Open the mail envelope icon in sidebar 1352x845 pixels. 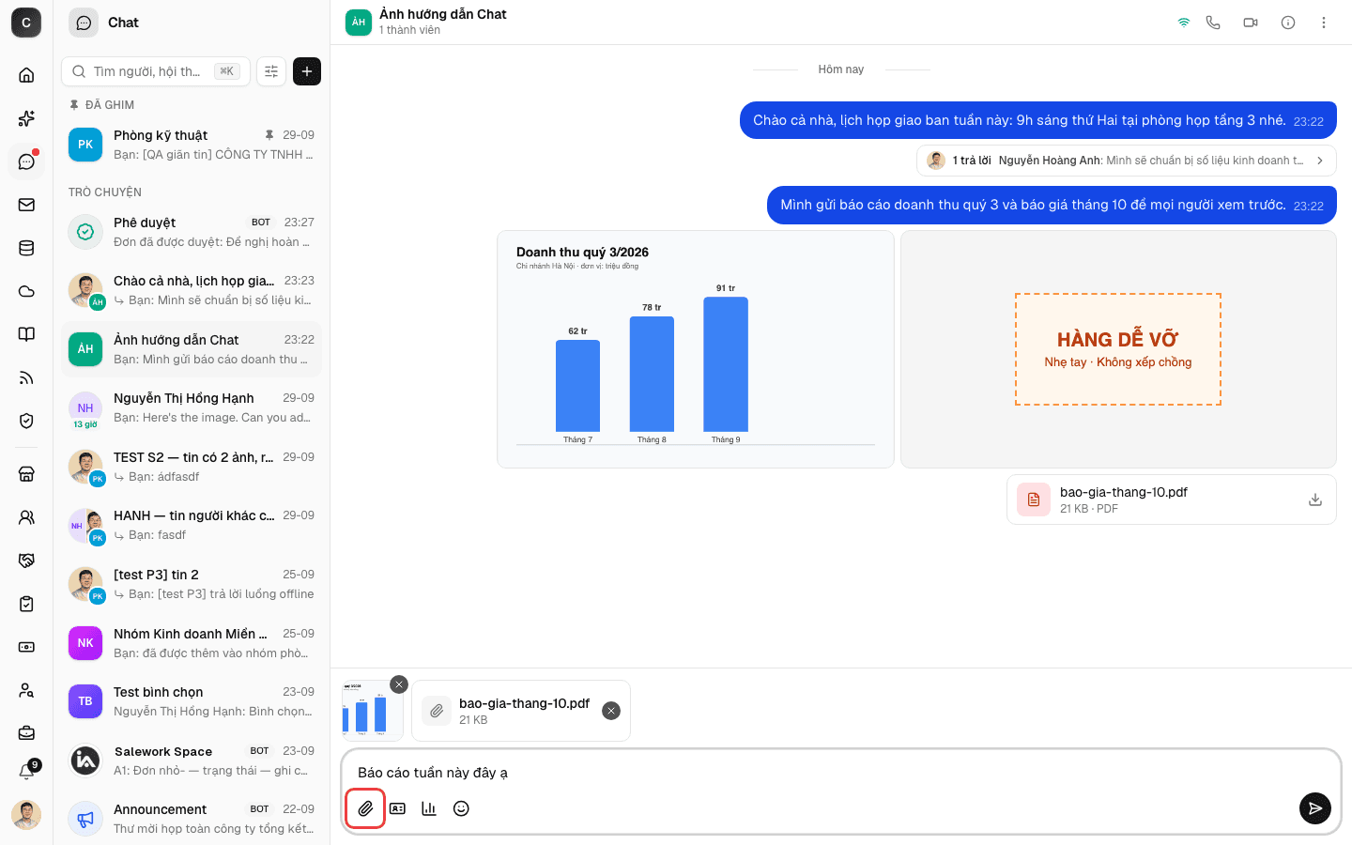tap(26, 205)
